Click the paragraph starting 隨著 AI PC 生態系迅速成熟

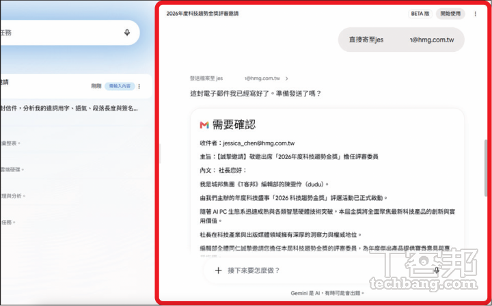(x=327, y=217)
